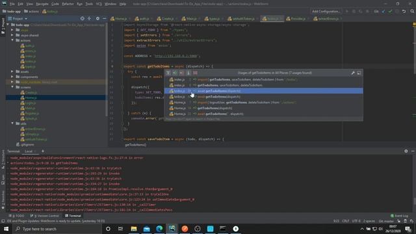The height and width of the screenshot is (234, 416).
Task: Click the 1: Project side tool window button
Action: pos(3,26)
